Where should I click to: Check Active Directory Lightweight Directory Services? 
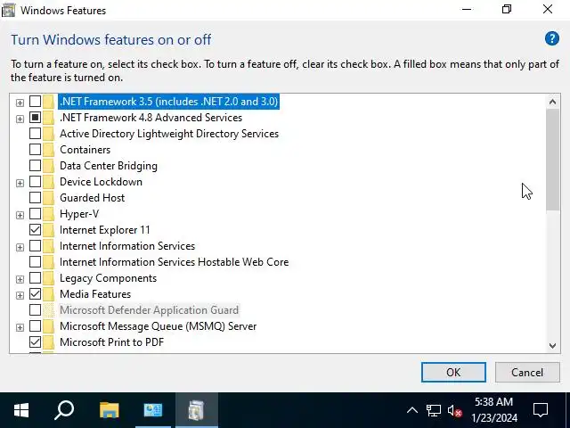pyautogui.click(x=35, y=133)
